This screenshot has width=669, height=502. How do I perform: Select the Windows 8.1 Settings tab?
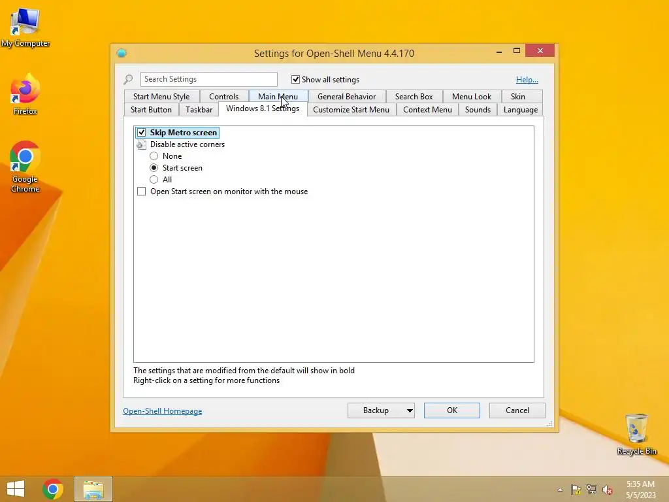pyautogui.click(x=263, y=109)
